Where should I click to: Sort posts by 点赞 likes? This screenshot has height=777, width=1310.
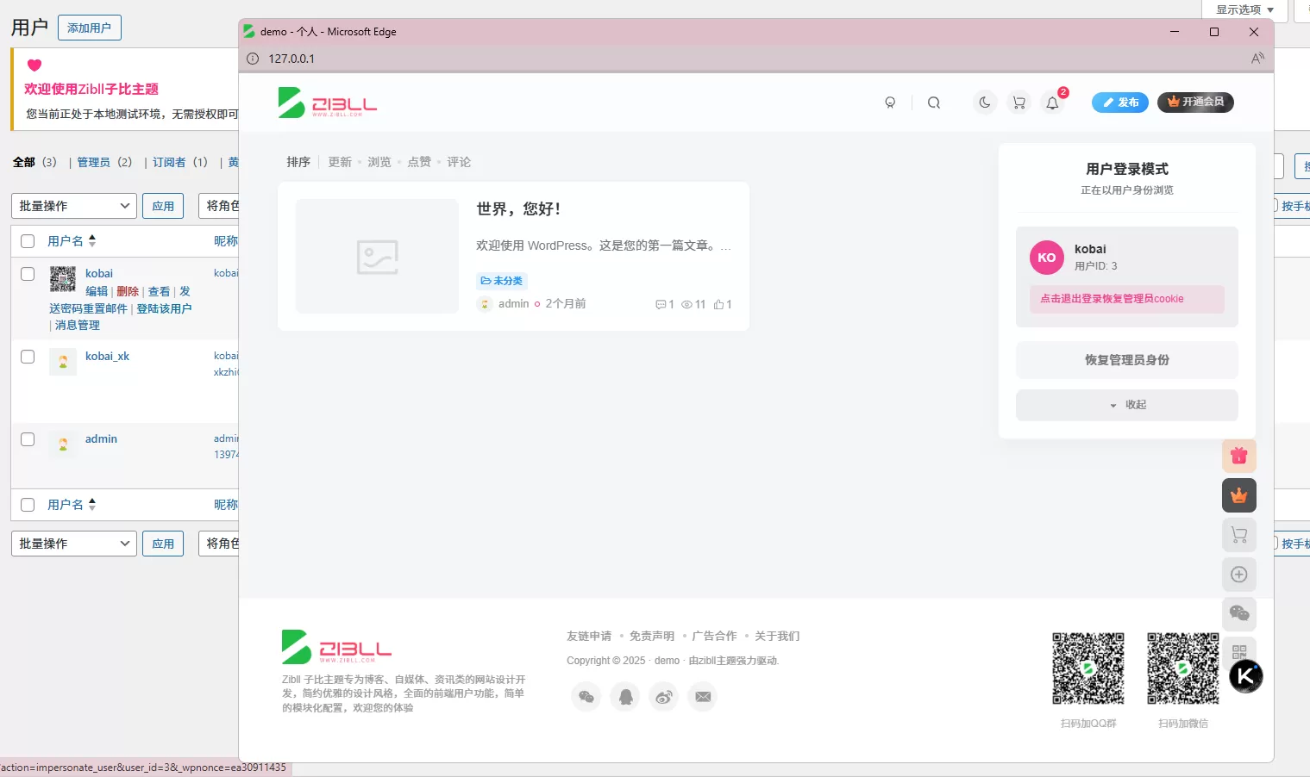(x=419, y=161)
